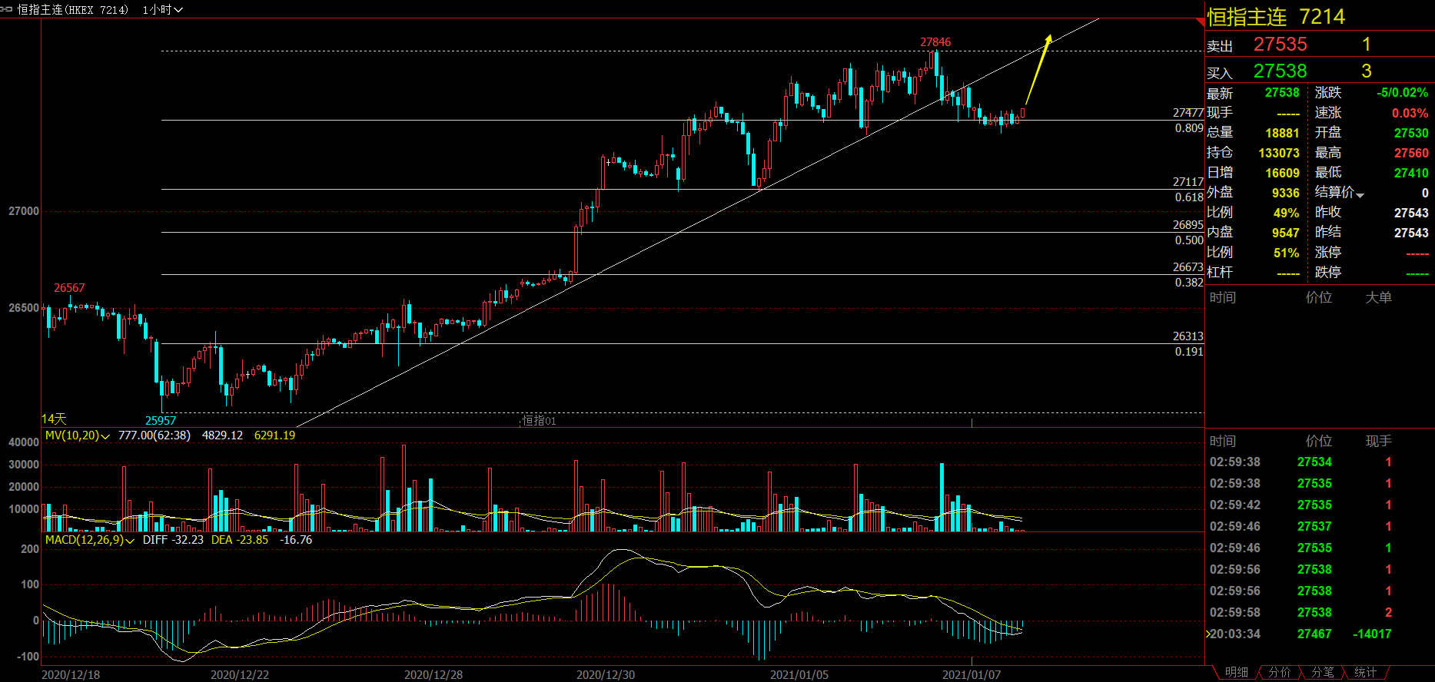Screen dimensions: 1435x682
Task: Click the 14天 period label
Action: pyautogui.click(x=54, y=419)
